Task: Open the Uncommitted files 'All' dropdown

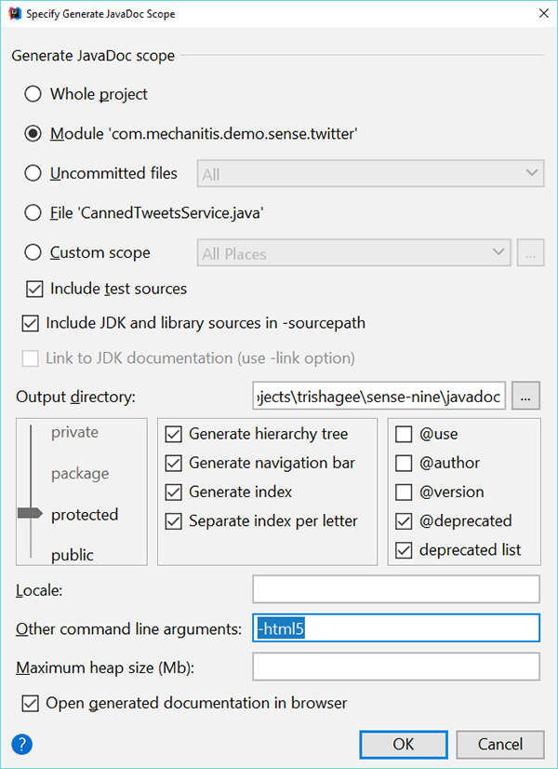Action: click(370, 173)
